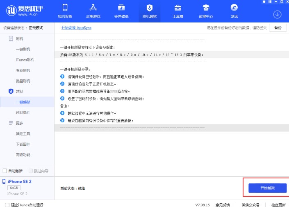Image resolution: width=289 pixels, height=207 pixels.
Task: Click the 64GB storage badge
Action: pyautogui.click(x=14, y=188)
